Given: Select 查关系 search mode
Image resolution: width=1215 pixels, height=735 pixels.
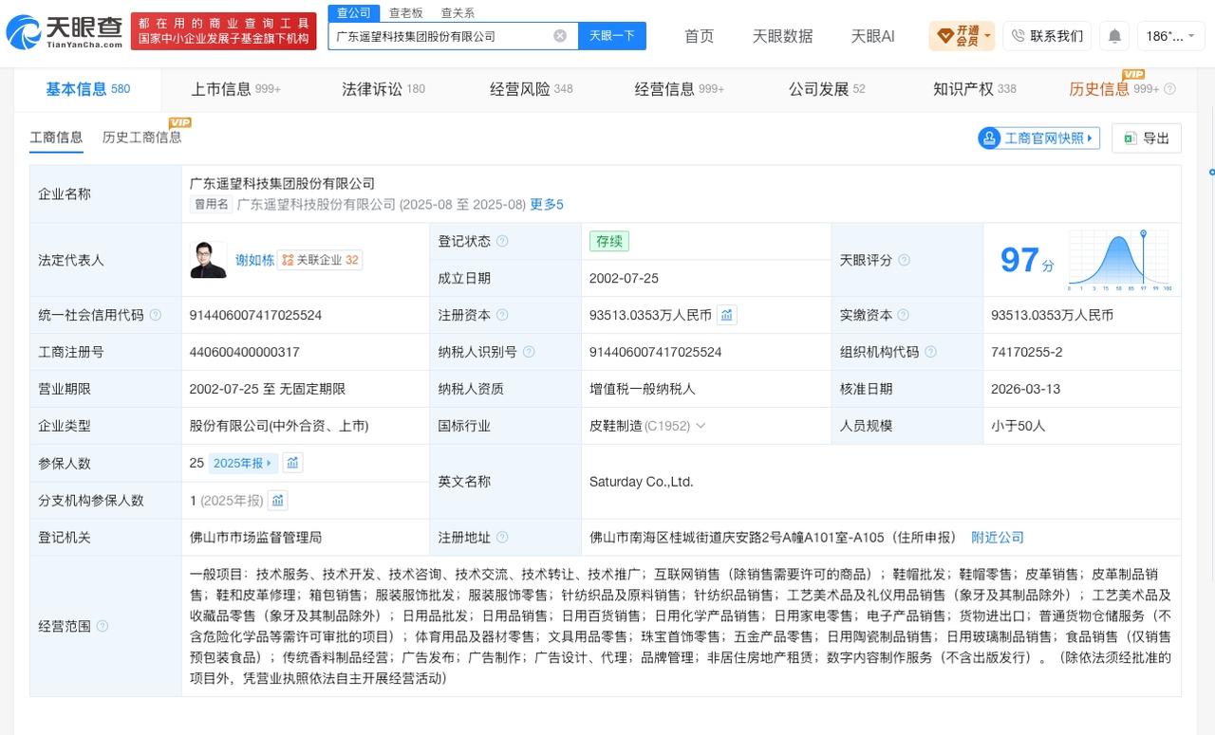Looking at the screenshot, I should (x=458, y=12).
